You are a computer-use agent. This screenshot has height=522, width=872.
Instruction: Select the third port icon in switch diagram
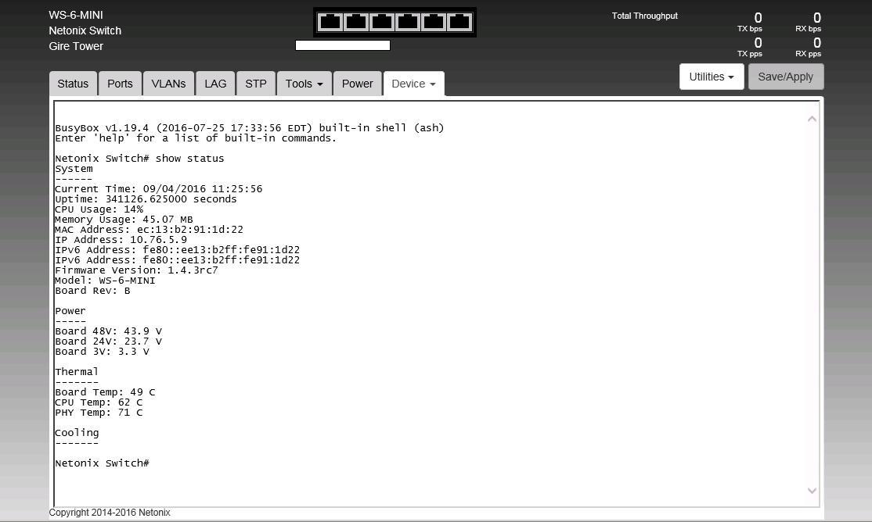pyautogui.click(x=382, y=22)
